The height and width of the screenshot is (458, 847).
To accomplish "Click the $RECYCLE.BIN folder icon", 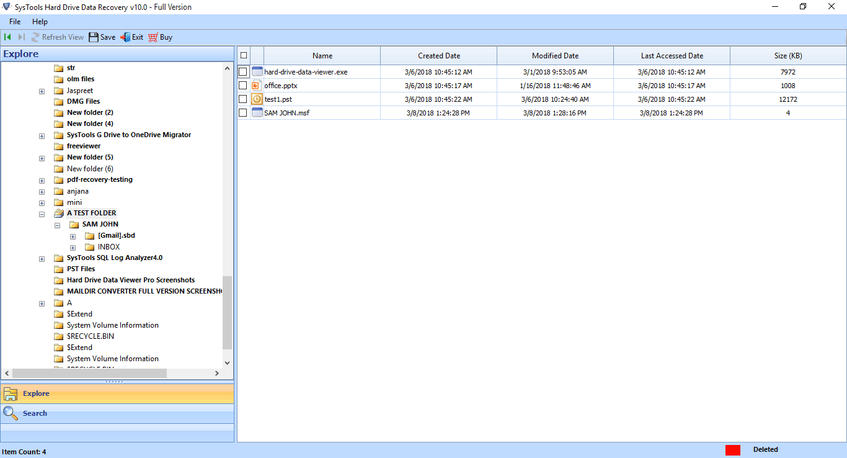I will (59, 336).
